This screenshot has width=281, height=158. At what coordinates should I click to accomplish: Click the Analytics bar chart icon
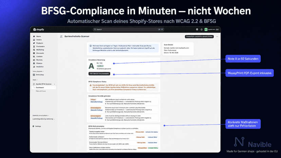pyautogui.click(x=34, y=67)
